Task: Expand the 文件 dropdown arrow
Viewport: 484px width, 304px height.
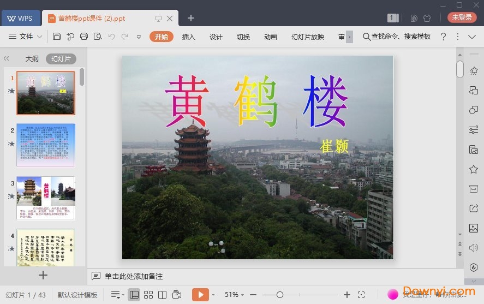Action: pyautogui.click(x=39, y=37)
